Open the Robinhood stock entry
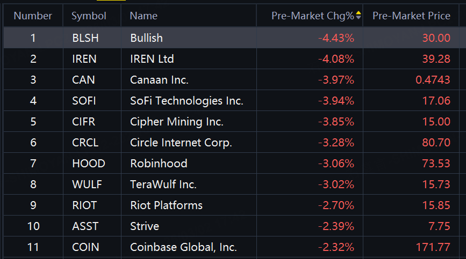 [159, 164]
